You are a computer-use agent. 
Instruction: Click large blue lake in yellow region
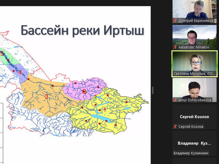(x=101, y=118)
